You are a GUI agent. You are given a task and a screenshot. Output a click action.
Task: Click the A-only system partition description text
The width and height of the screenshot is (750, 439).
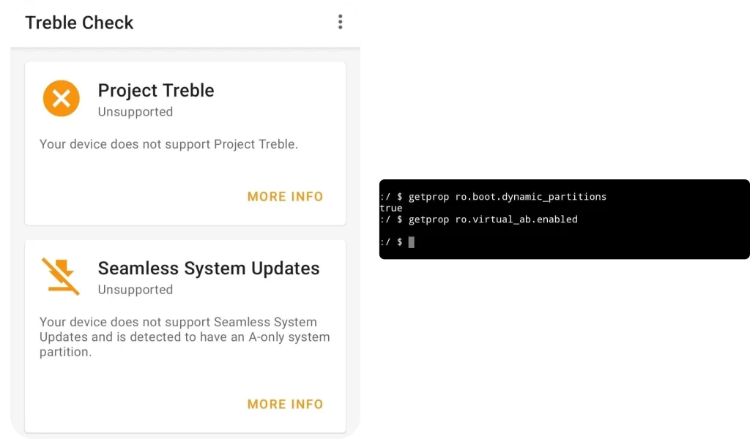[x=185, y=337]
